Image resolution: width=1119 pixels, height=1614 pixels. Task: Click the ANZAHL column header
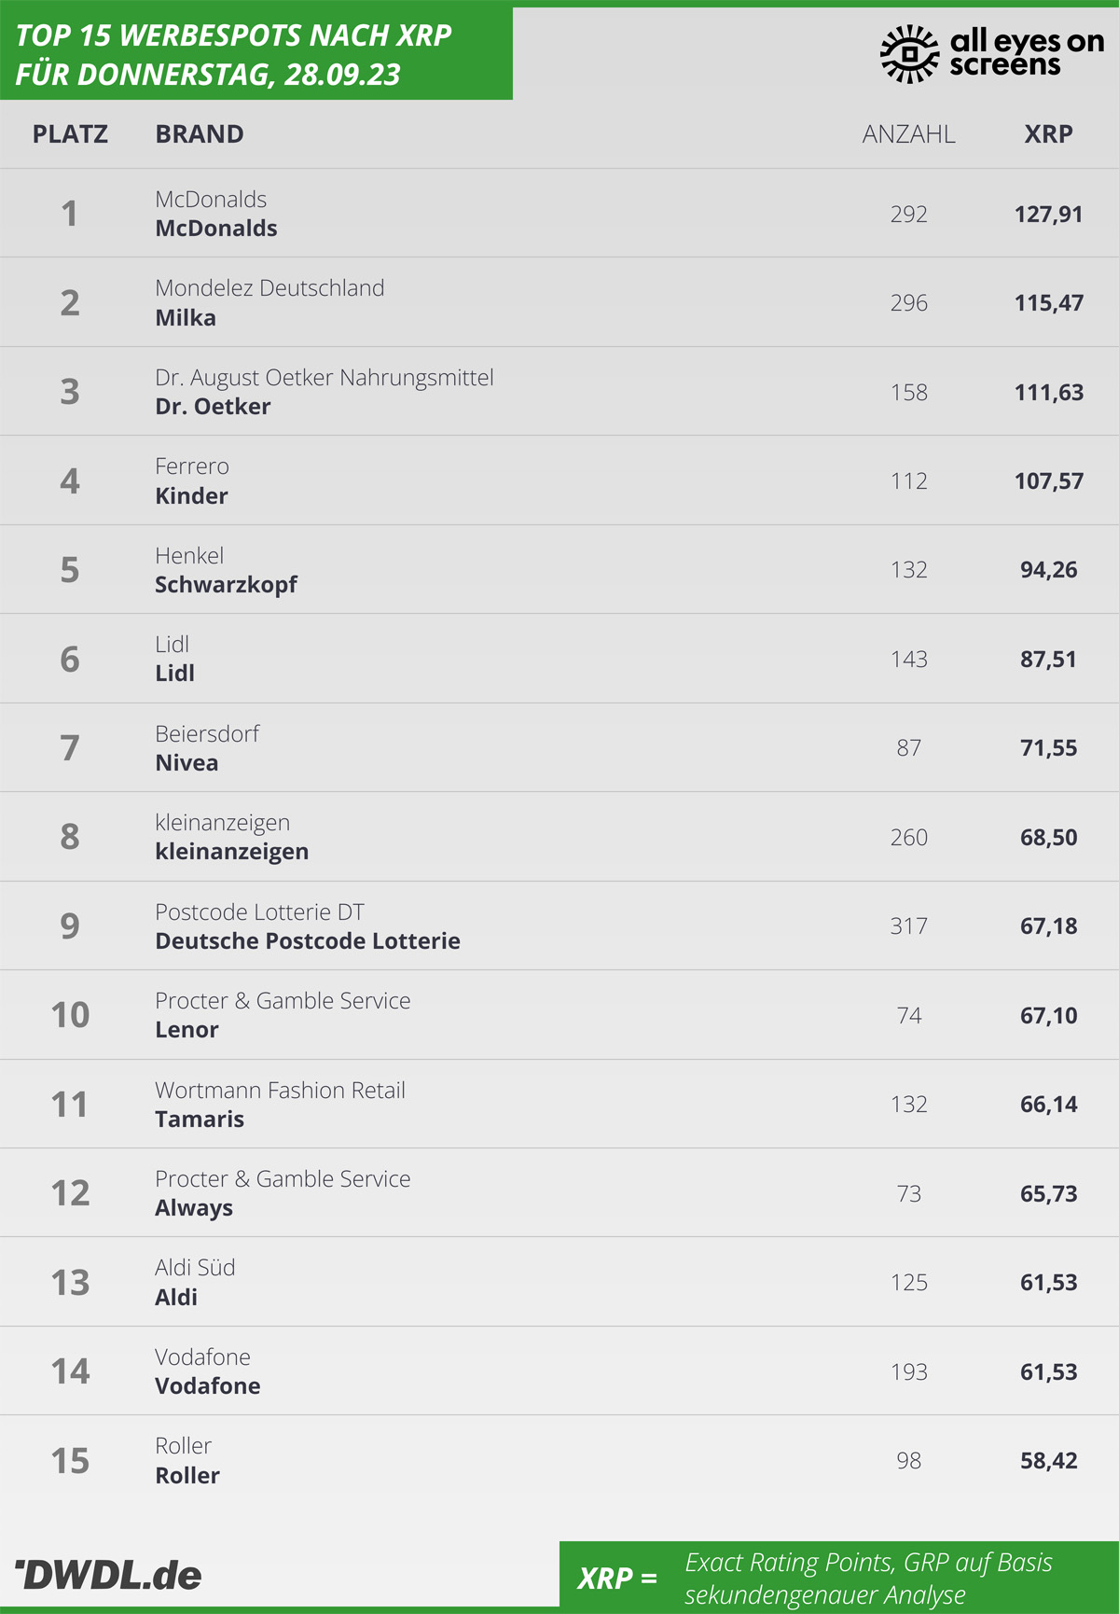click(x=908, y=134)
